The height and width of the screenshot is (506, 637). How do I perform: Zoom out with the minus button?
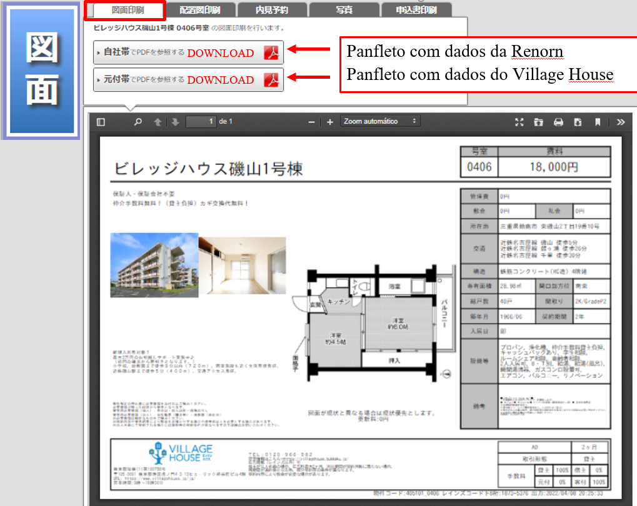[x=312, y=122]
